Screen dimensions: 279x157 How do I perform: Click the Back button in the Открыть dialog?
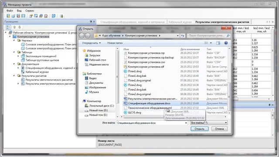click(x=82, y=36)
